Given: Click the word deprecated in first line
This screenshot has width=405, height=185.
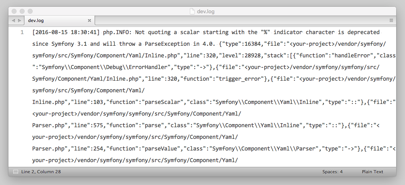Looking at the screenshot, I should [x=364, y=33].
